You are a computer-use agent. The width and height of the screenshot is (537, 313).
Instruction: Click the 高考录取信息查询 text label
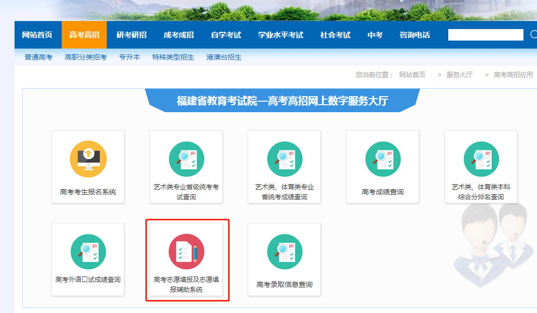[x=284, y=284]
